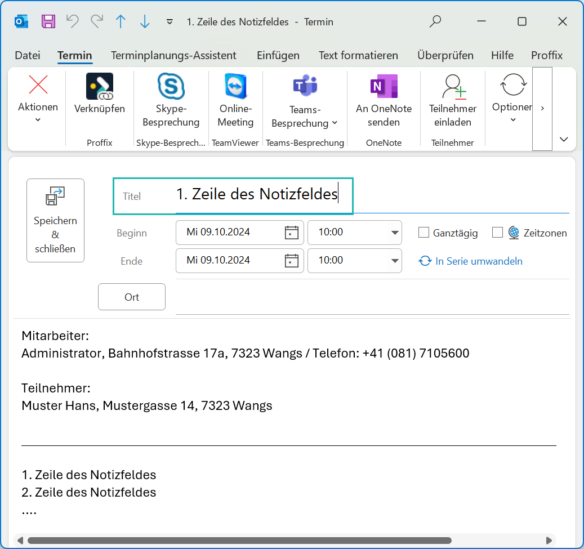Click the Administrator address line in the body

click(246, 353)
